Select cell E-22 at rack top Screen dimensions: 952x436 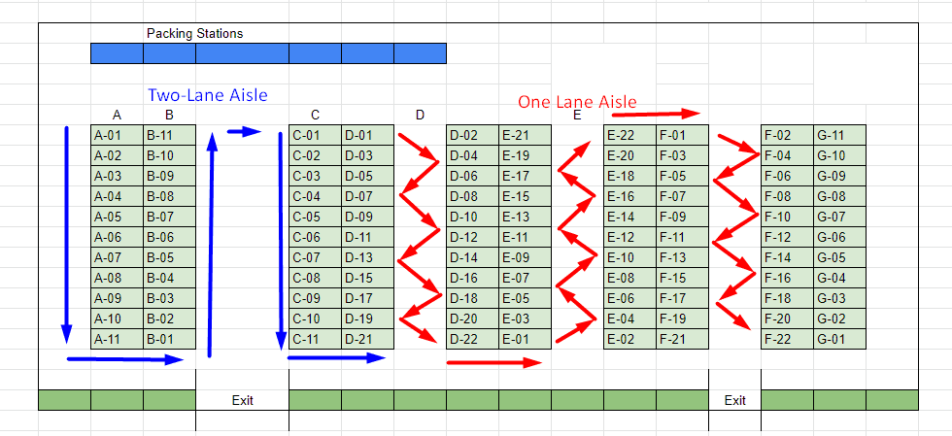(x=629, y=135)
